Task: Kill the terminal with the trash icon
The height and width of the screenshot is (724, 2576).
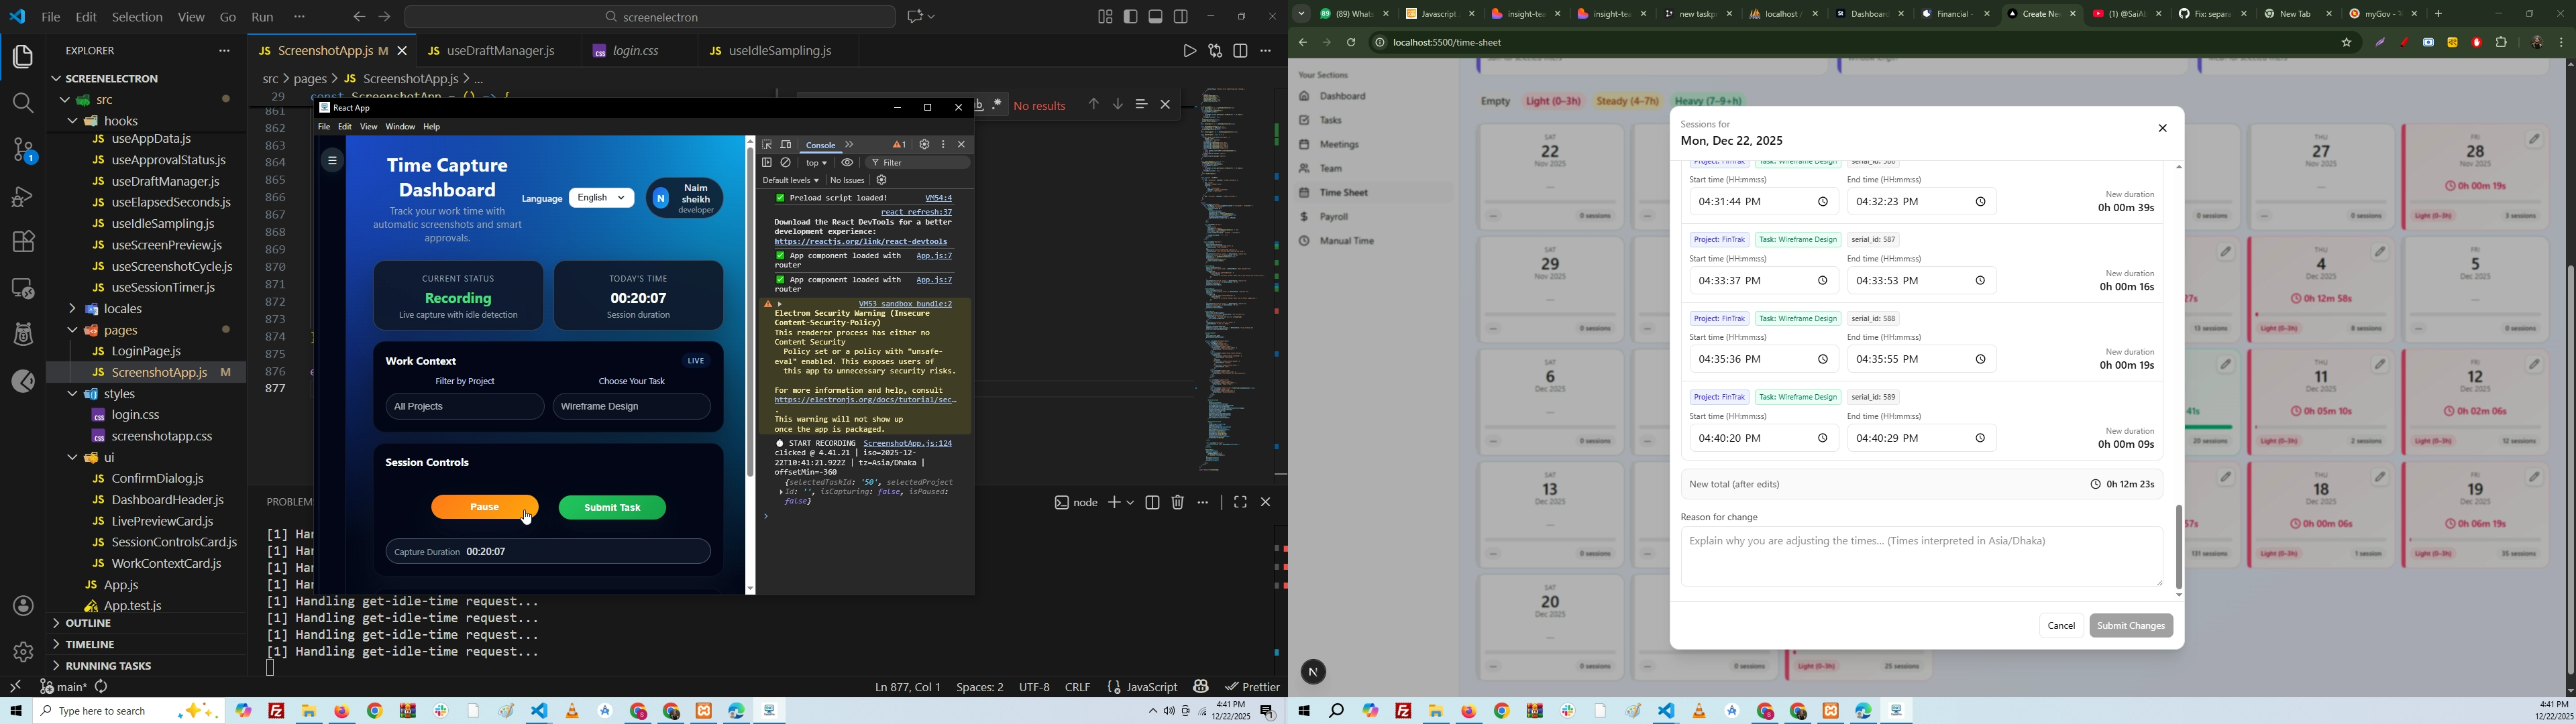Action: coord(1178,503)
